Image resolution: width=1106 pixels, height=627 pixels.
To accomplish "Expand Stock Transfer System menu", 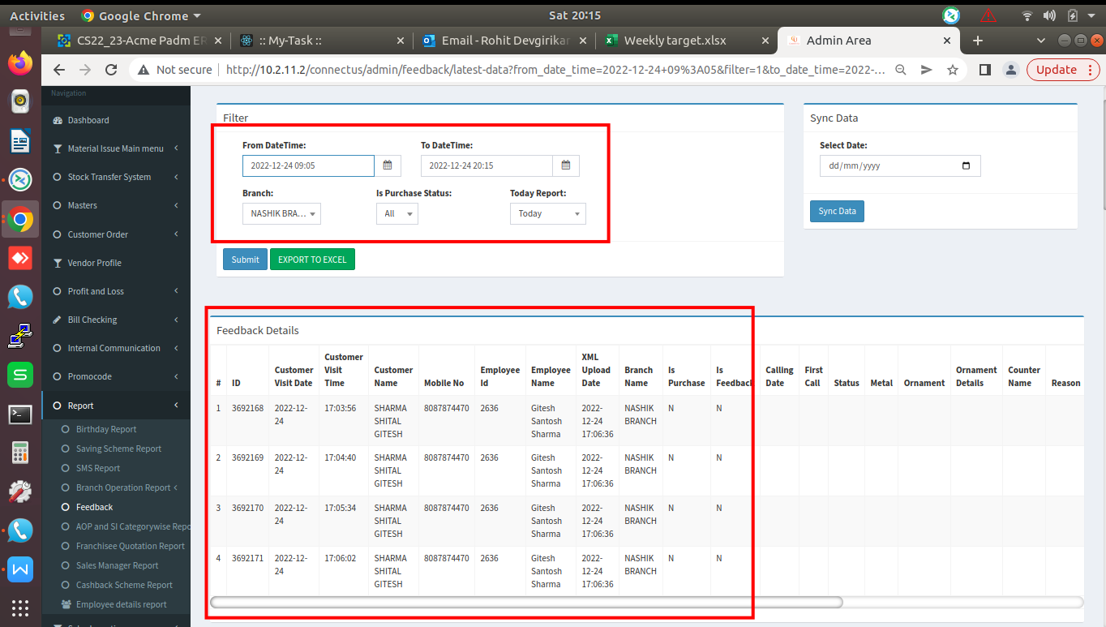I will pos(116,177).
